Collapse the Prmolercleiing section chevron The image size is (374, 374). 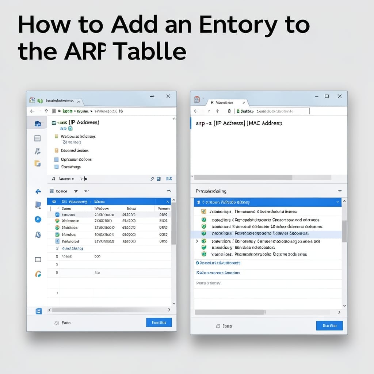point(340,191)
